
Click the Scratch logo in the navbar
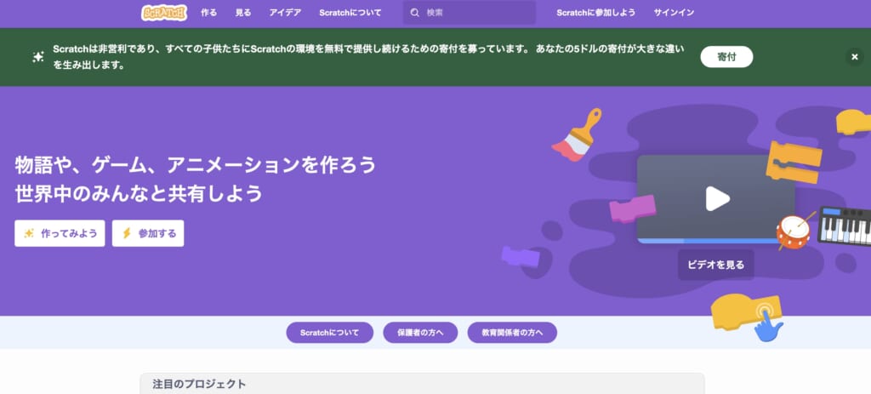click(163, 13)
